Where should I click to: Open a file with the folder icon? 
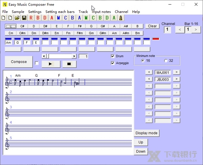click(17, 18)
